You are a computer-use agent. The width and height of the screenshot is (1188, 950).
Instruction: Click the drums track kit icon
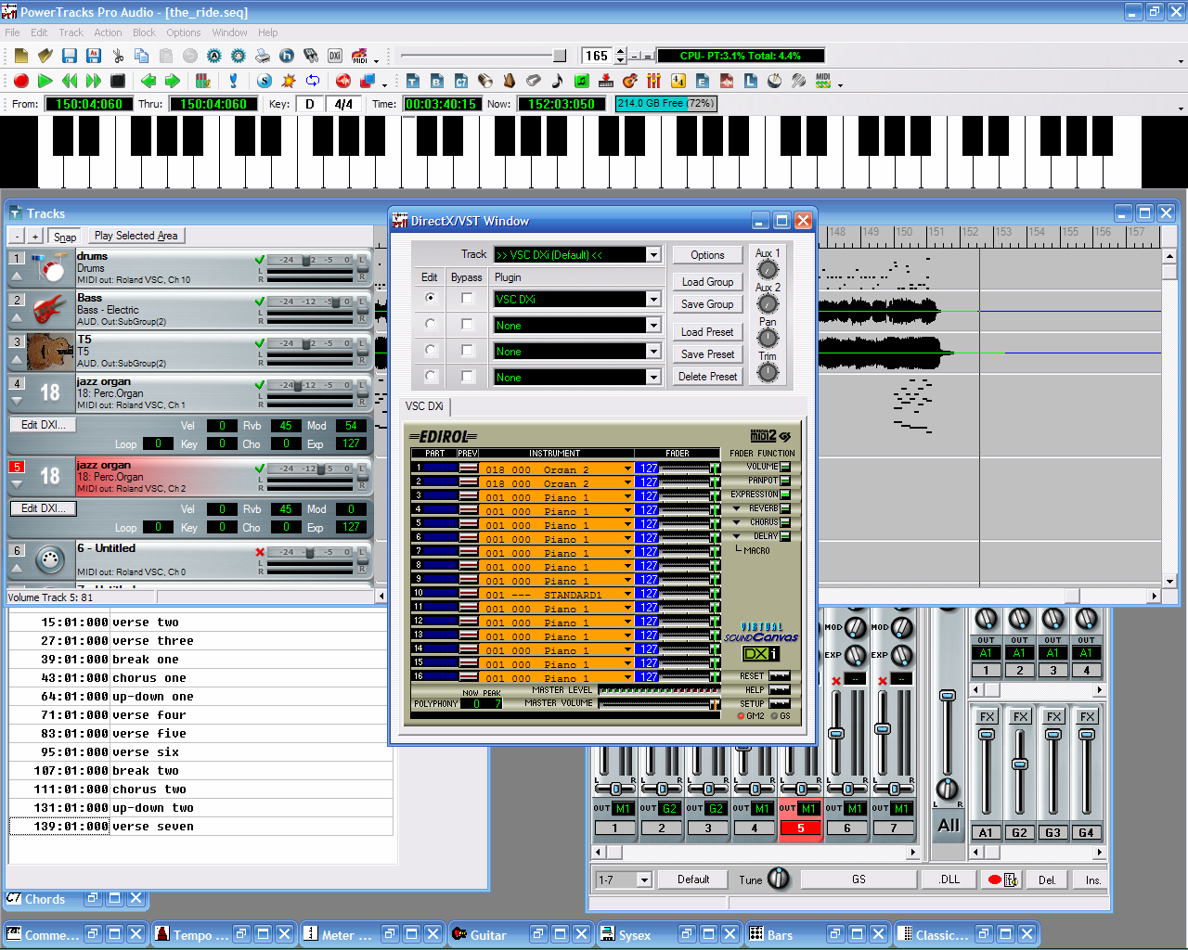49,268
